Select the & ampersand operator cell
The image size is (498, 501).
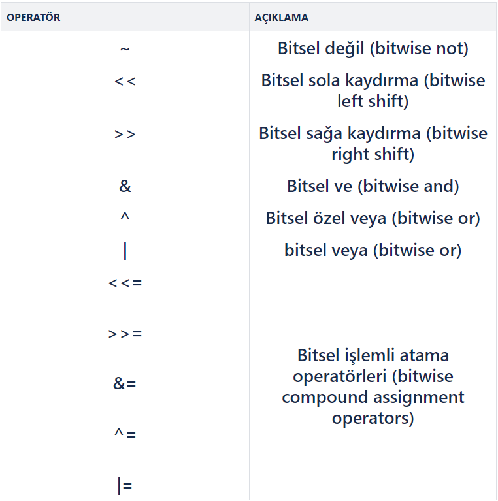125,186
